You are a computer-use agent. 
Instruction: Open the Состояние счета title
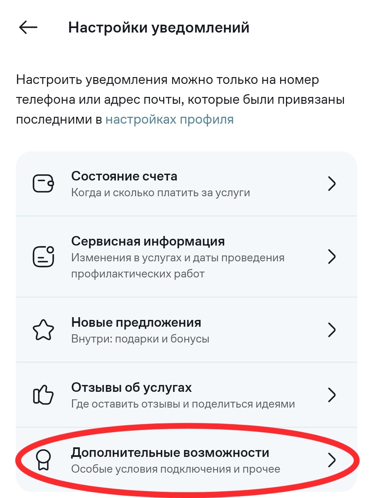(x=124, y=176)
